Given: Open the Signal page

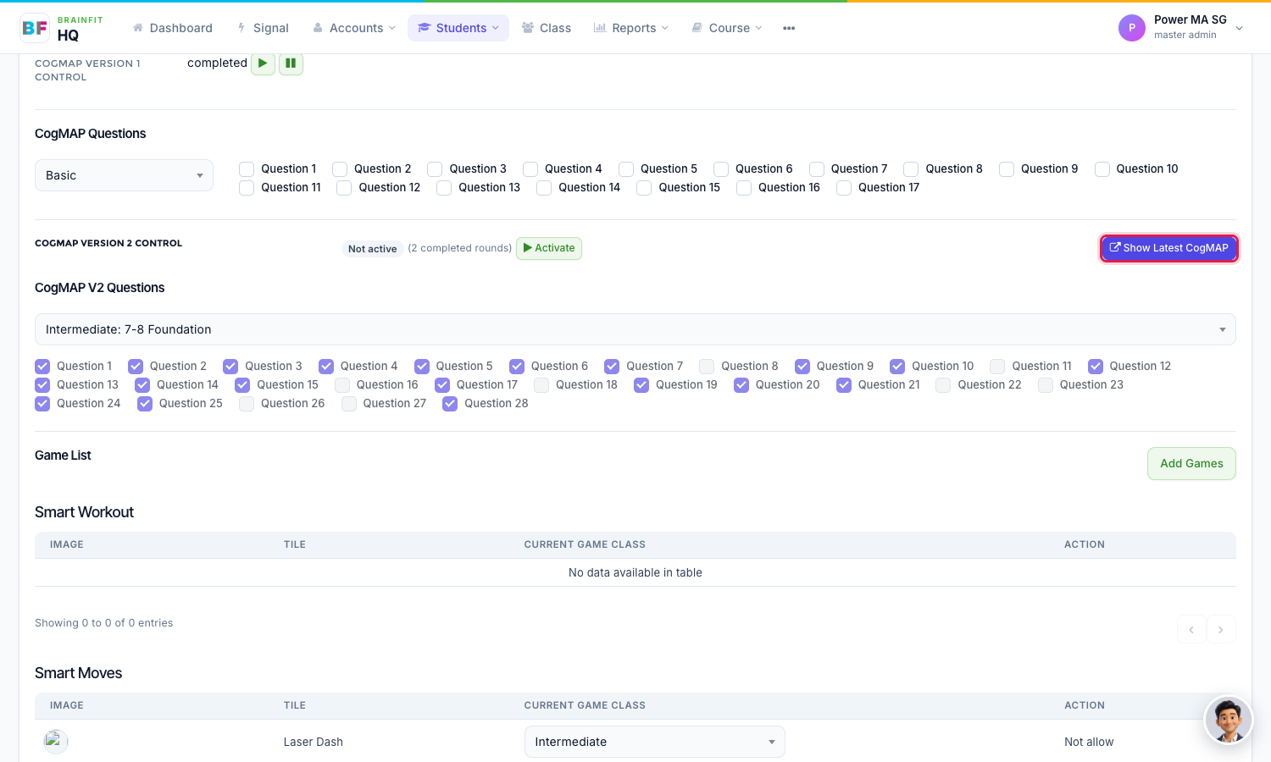Looking at the screenshot, I should 263,28.
